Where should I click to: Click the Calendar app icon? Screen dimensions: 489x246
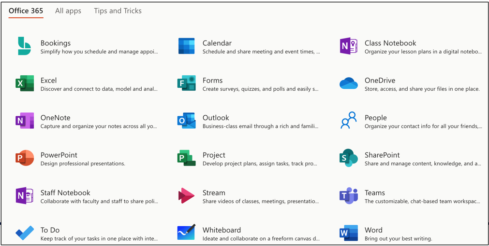[187, 46]
